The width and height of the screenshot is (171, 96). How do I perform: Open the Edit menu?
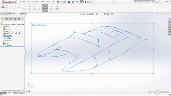24,2
